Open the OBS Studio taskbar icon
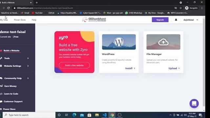The height and width of the screenshot is (118, 210). 119,115
